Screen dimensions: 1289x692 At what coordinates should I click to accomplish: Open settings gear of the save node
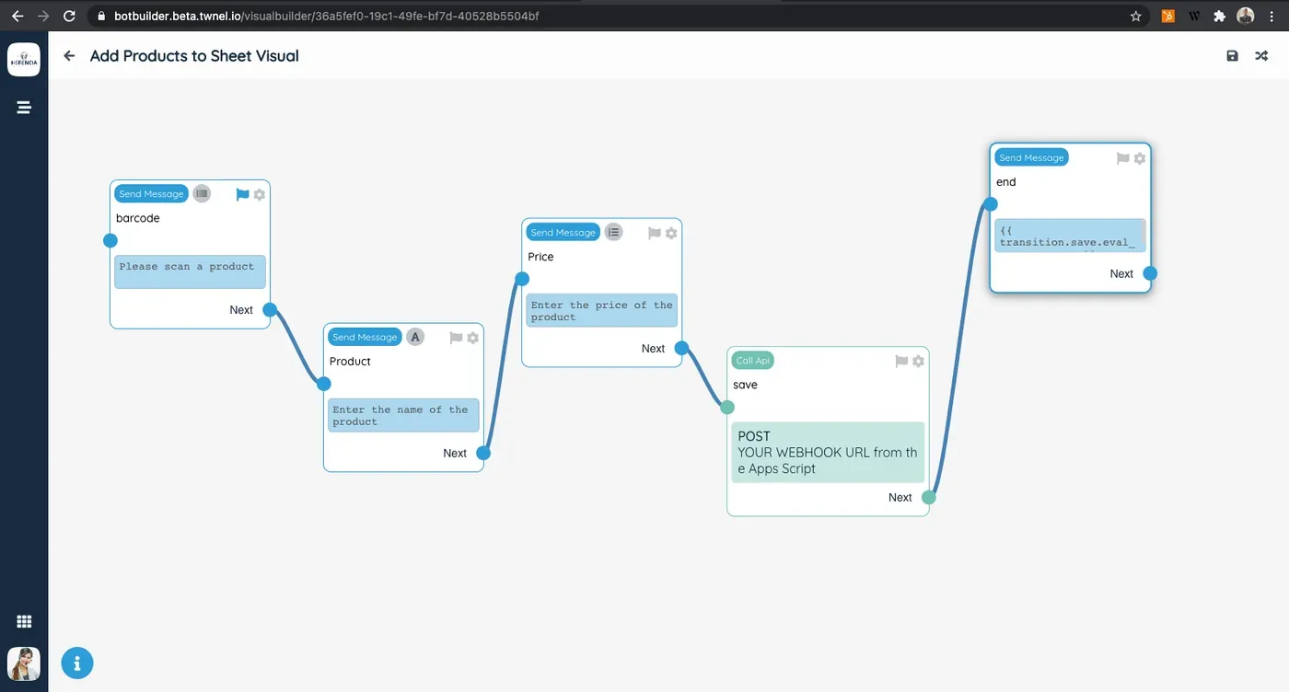point(918,362)
